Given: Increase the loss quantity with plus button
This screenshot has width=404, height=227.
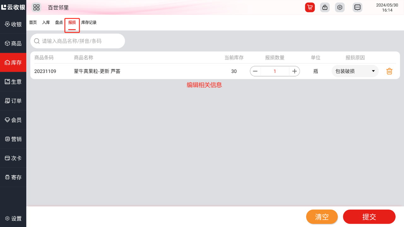Looking at the screenshot, I should [x=294, y=71].
